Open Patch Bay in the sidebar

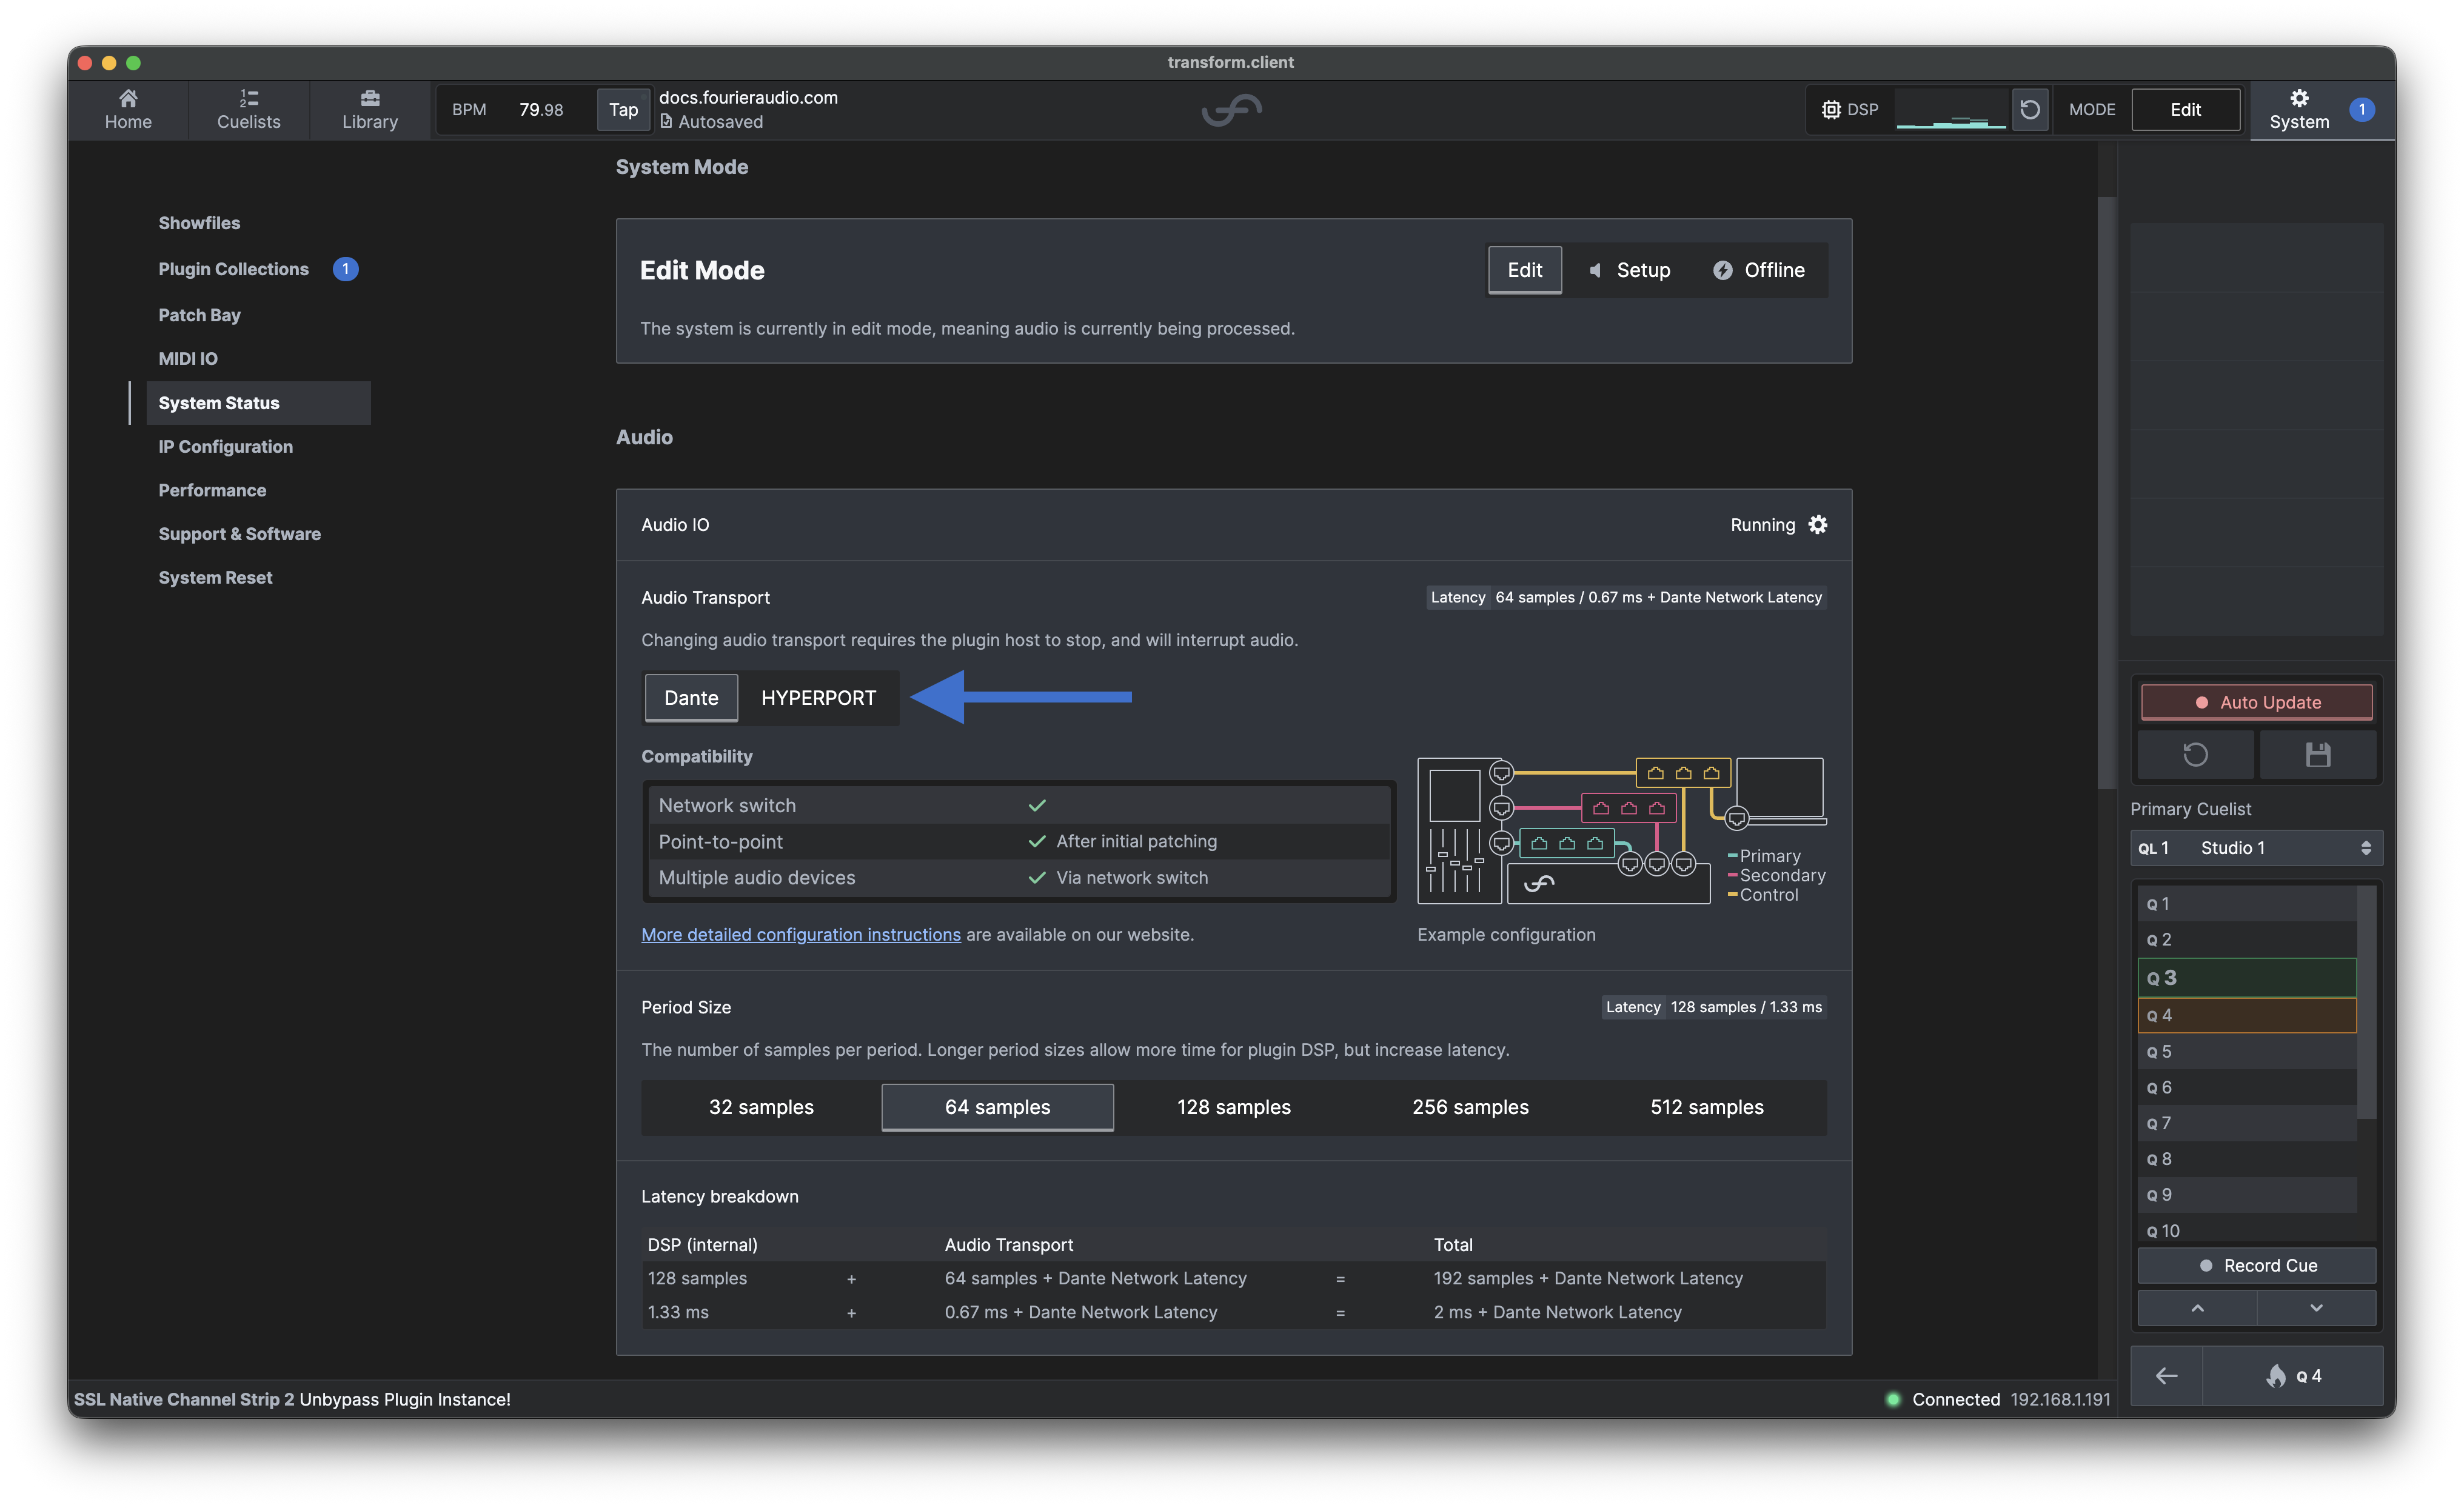click(199, 314)
